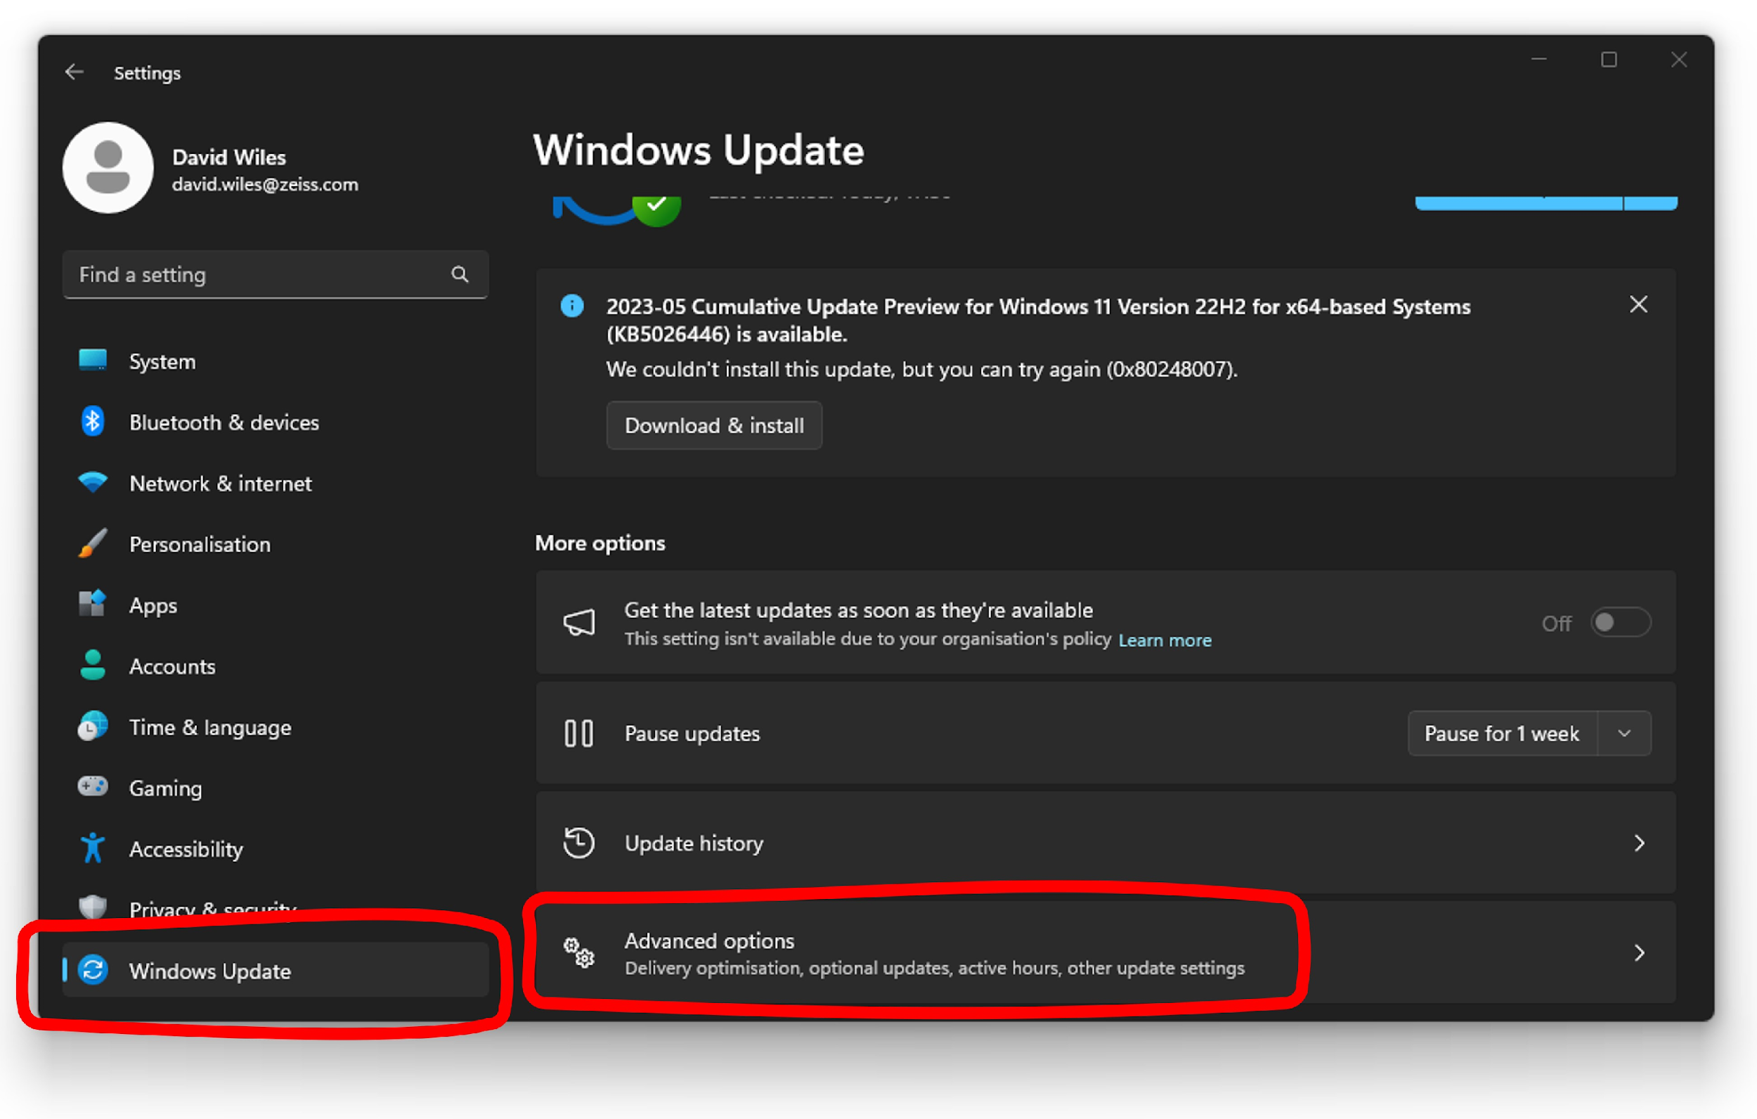This screenshot has height=1119, width=1757.
Task: Select Windows Update in the sidebar
Action: [x=209, y=971]
